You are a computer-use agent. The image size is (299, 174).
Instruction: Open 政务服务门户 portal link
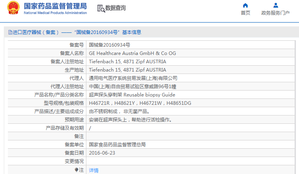click(275, 13)
